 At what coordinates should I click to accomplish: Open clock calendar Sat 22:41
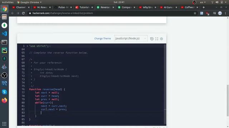119,2
